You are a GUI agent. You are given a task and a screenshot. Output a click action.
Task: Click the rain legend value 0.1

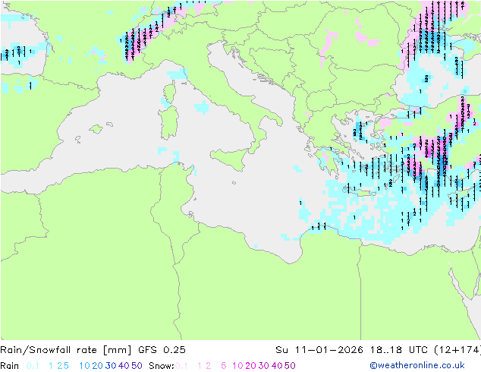click(33, 366)
